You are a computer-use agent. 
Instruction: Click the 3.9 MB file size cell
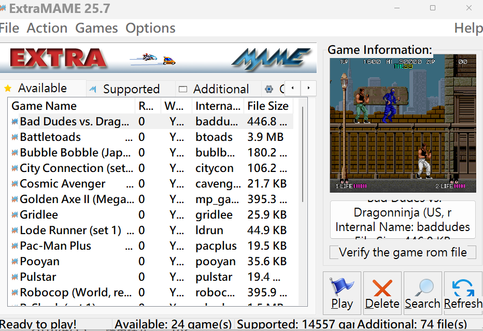pos(265,137)
